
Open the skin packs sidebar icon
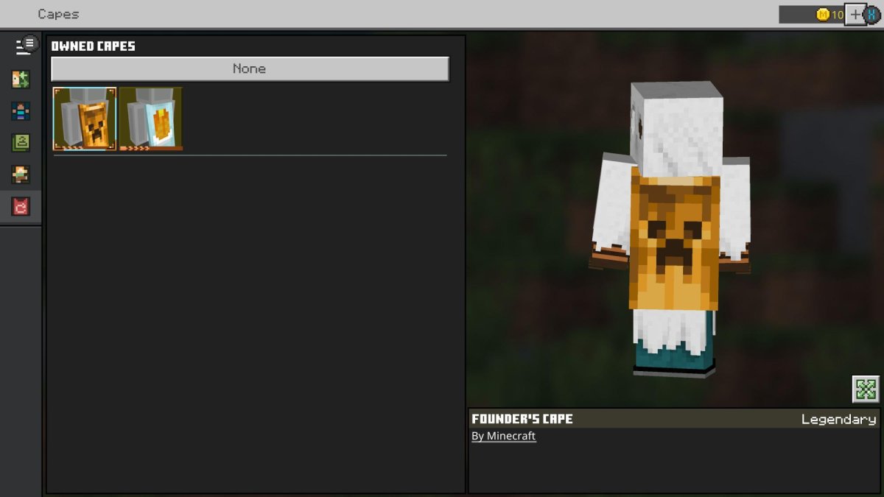(22, 175)
